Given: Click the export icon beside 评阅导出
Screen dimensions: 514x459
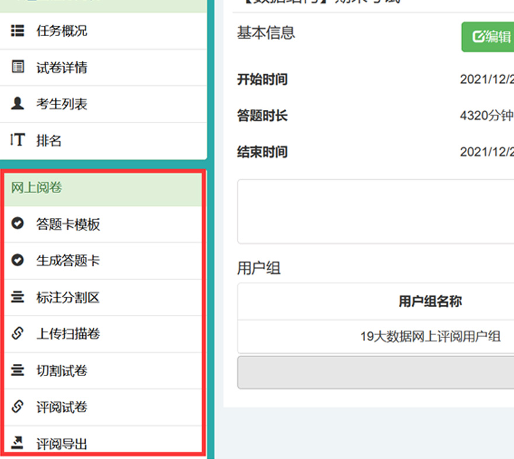Looking at the screenshot, I should point(18,443).
